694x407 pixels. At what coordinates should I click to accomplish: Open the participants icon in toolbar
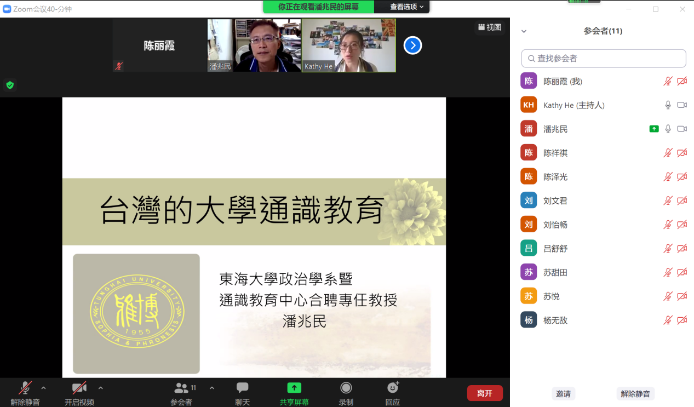(x=181, y=388)
